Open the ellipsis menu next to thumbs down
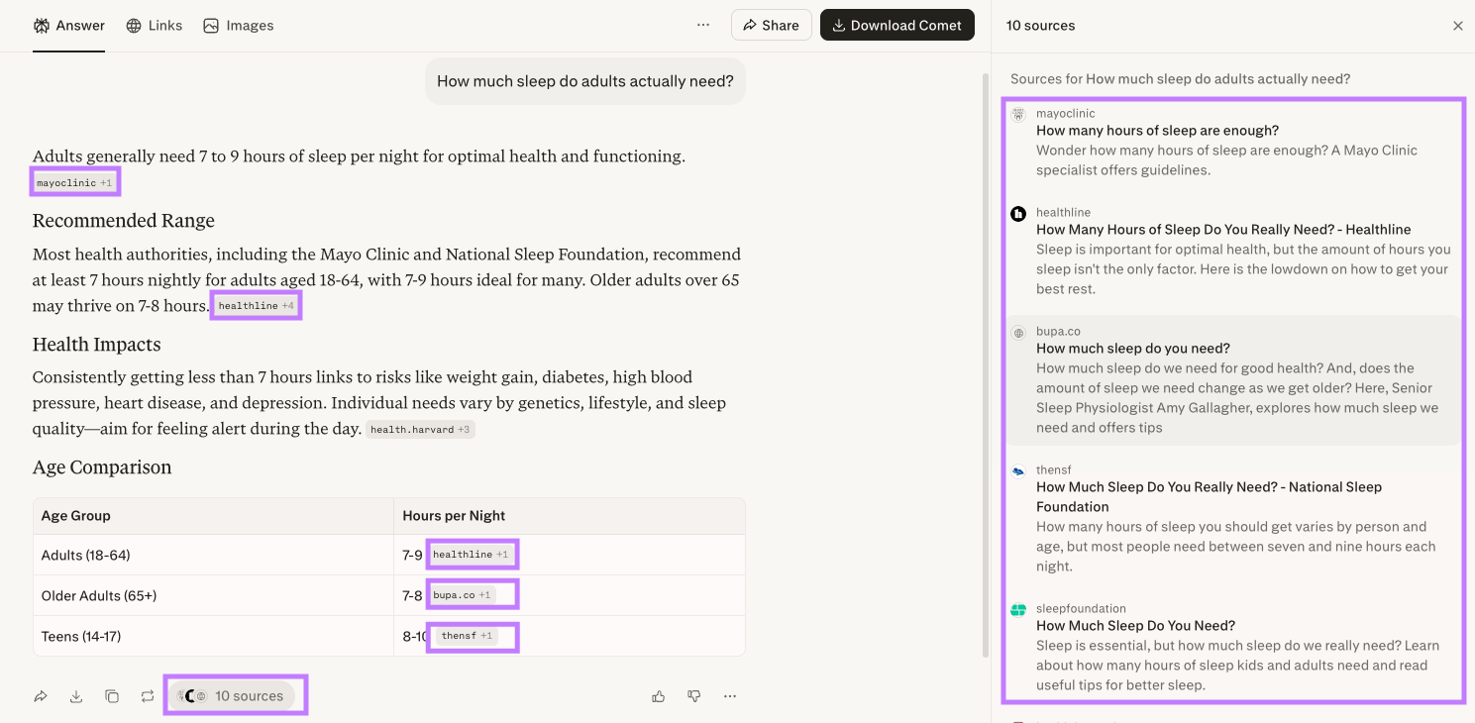 (x=730, y=696)
